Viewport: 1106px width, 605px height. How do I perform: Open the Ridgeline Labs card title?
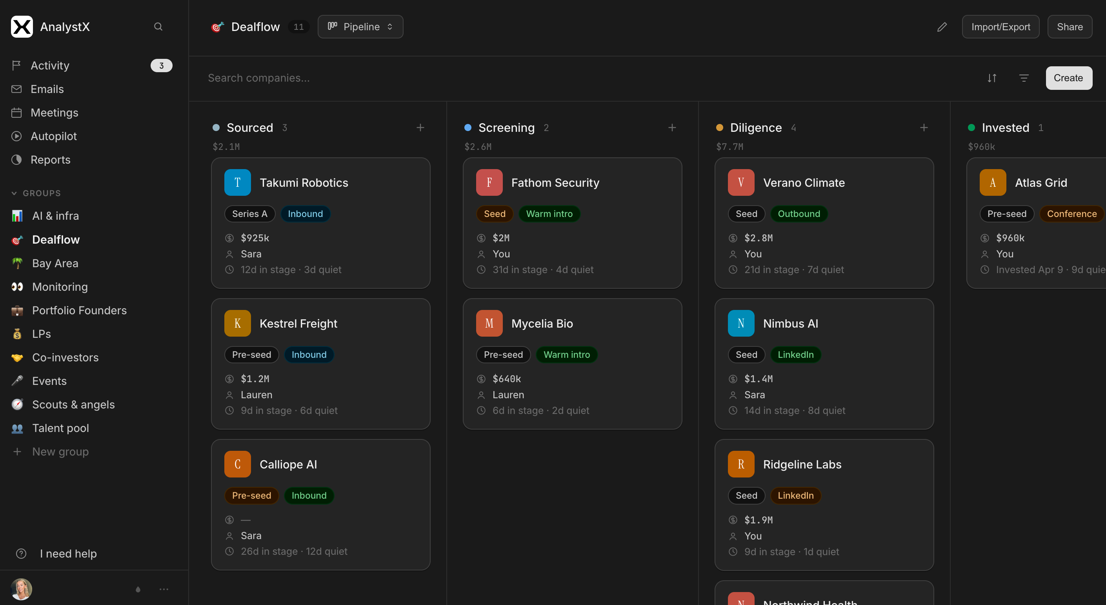coord(802,464)
